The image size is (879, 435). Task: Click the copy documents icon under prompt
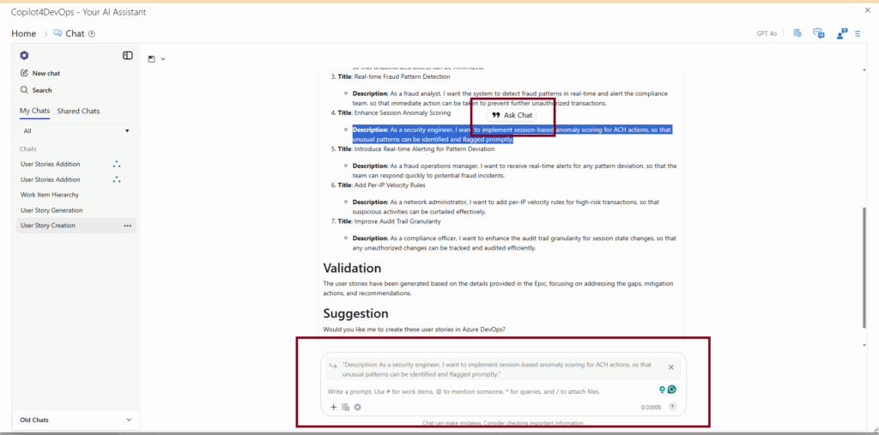(345, 407)
